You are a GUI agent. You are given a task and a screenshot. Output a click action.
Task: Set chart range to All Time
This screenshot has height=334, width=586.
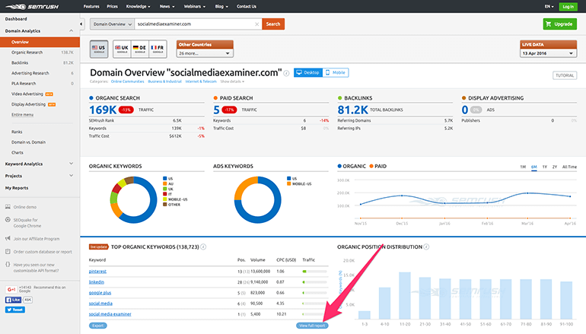click(x=569, y=167)
